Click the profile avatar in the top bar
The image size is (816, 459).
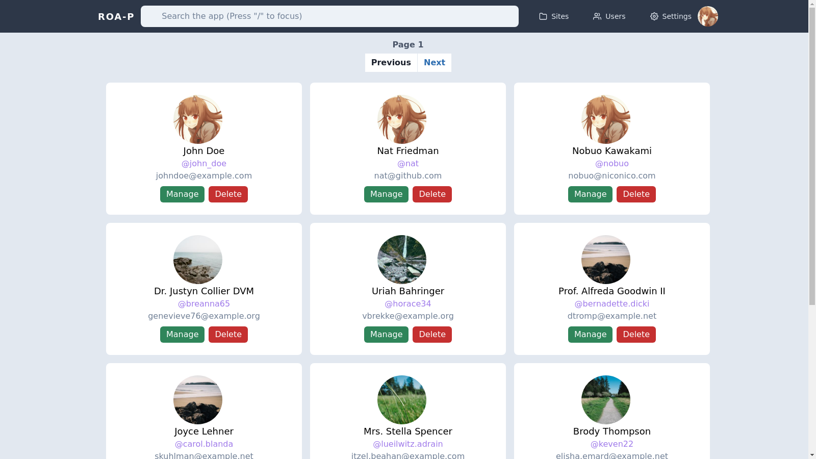pos(707,16)
